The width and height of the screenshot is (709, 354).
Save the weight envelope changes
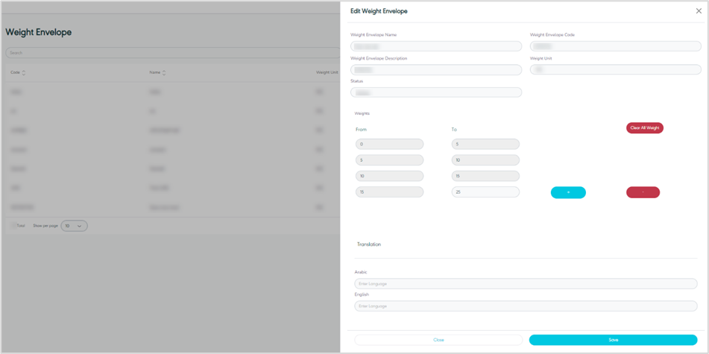point(613,340)
